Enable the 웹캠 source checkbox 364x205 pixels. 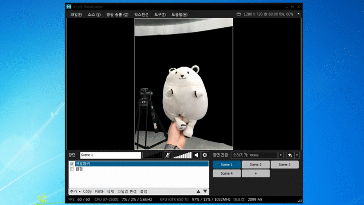point(72,169)
